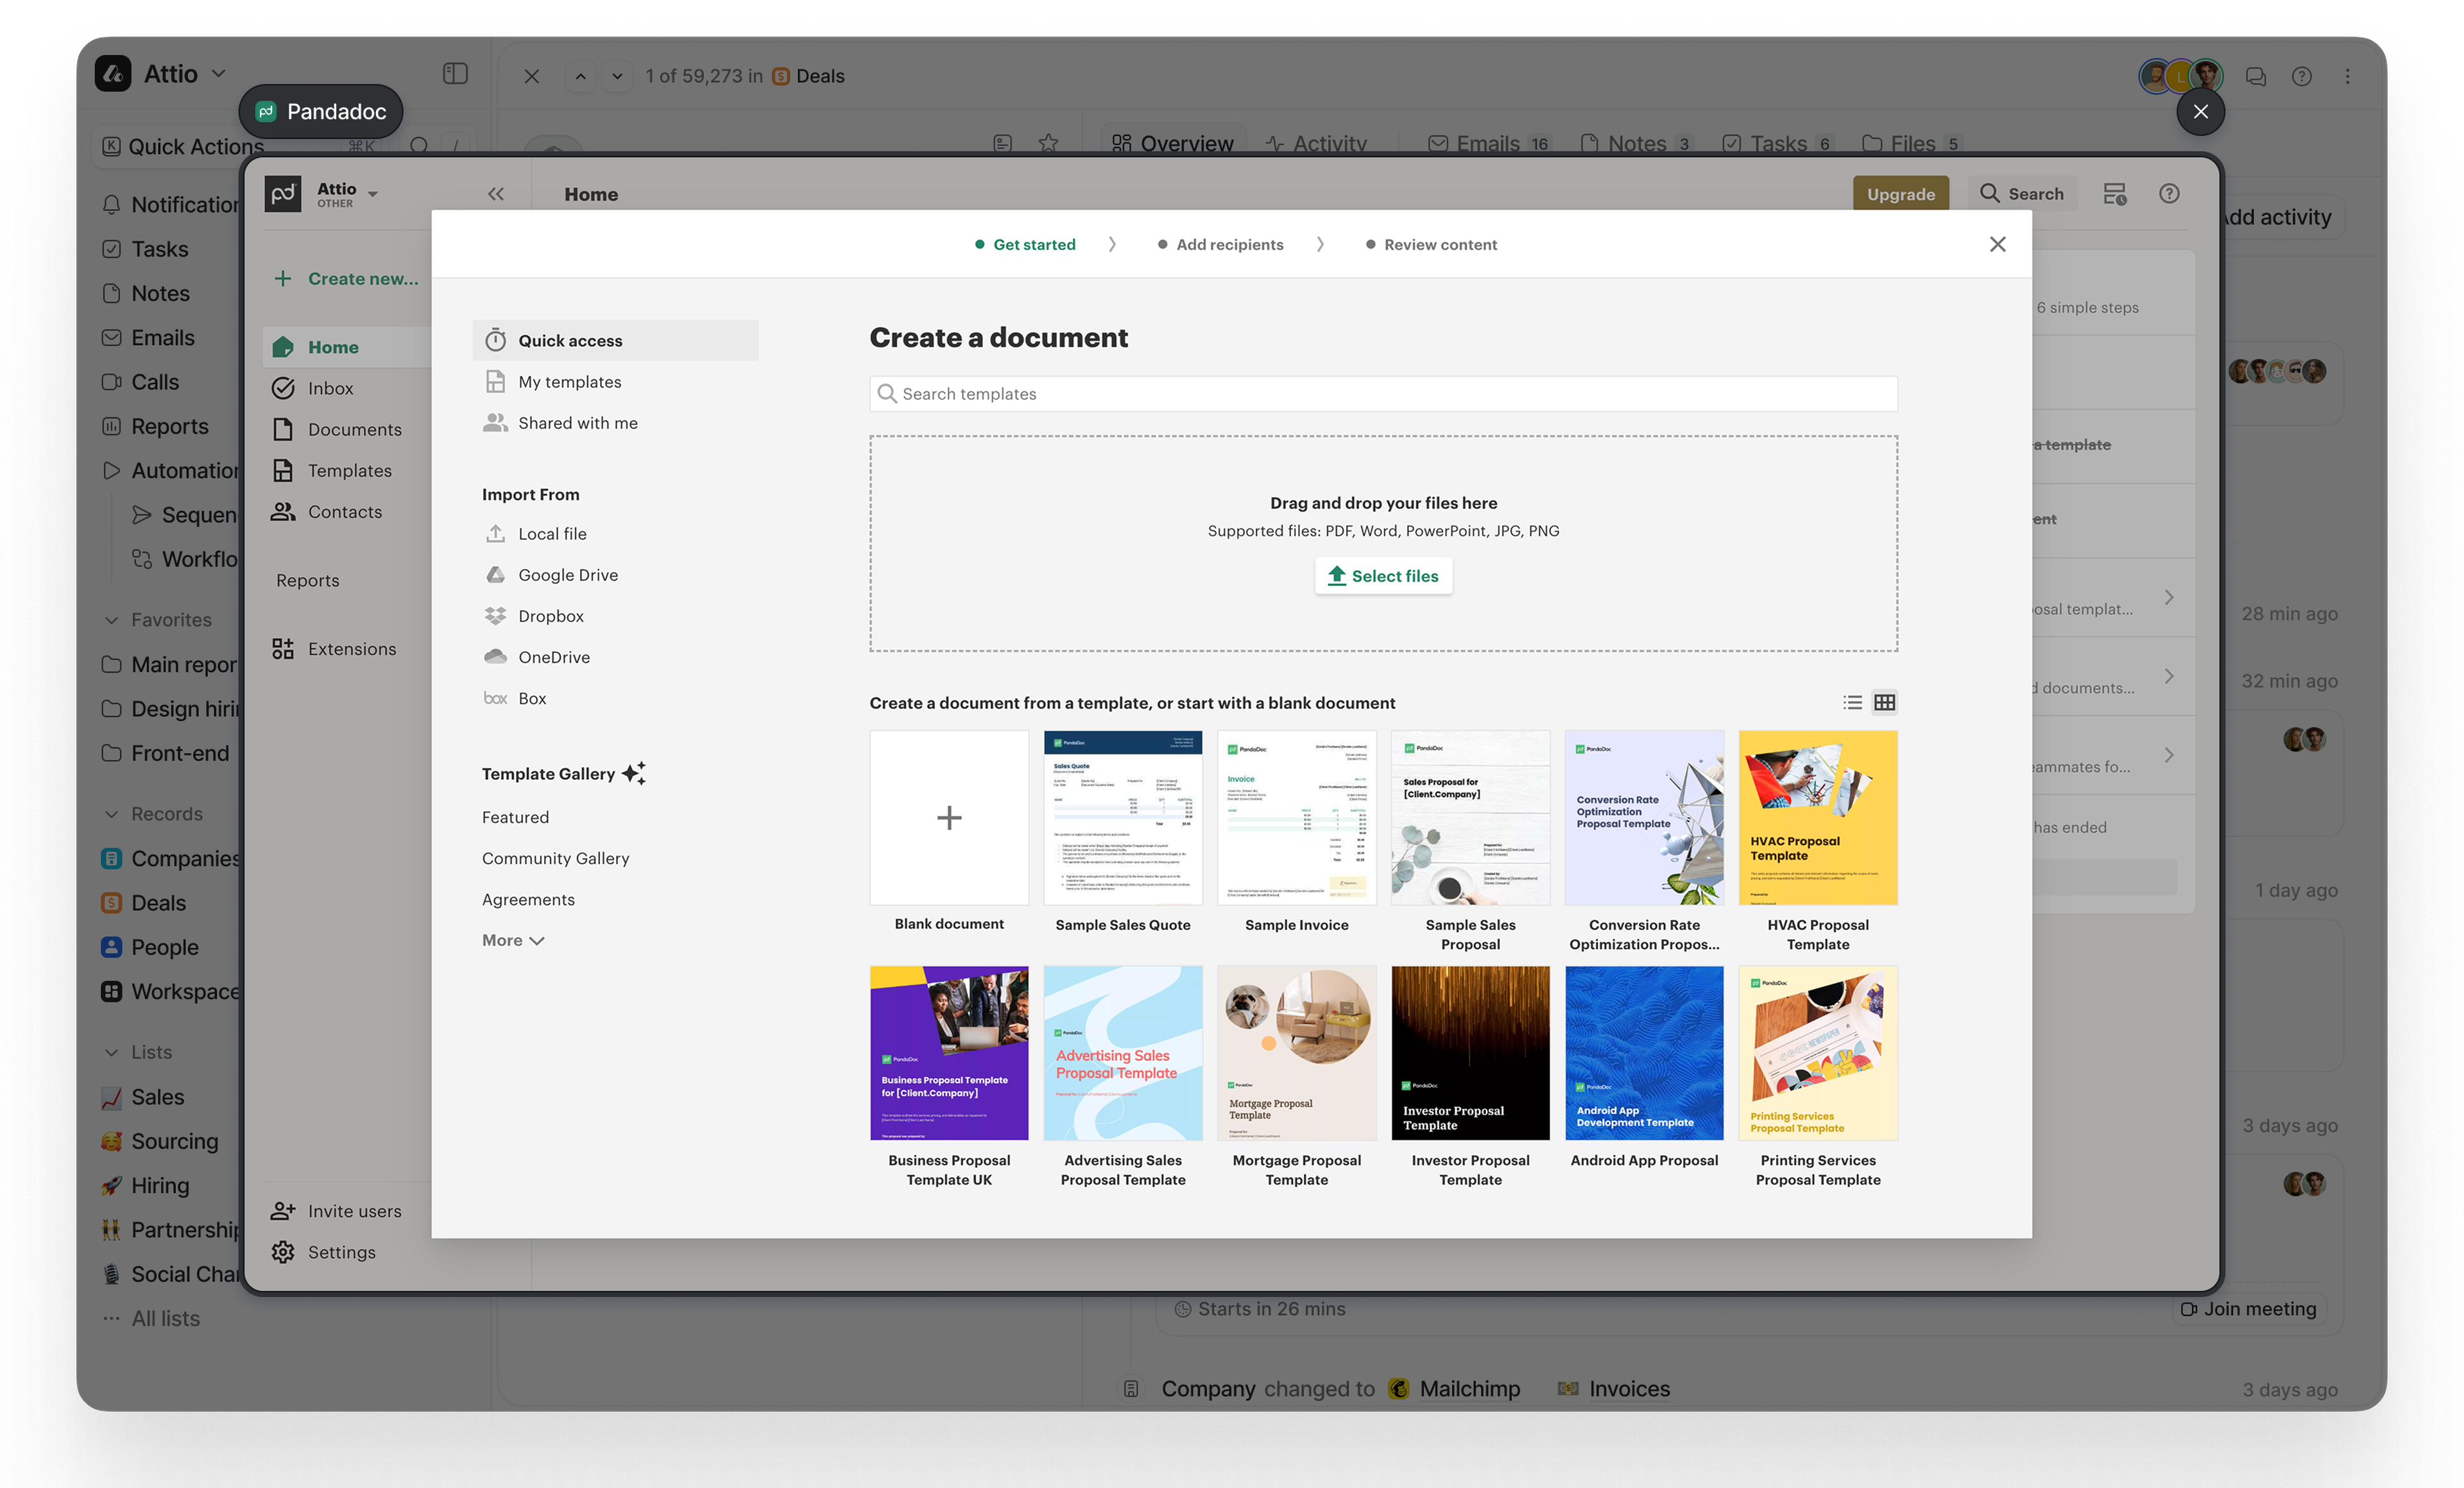2464x1488 pixels.
Task: Open My templates section
Action: click(569, 382)
